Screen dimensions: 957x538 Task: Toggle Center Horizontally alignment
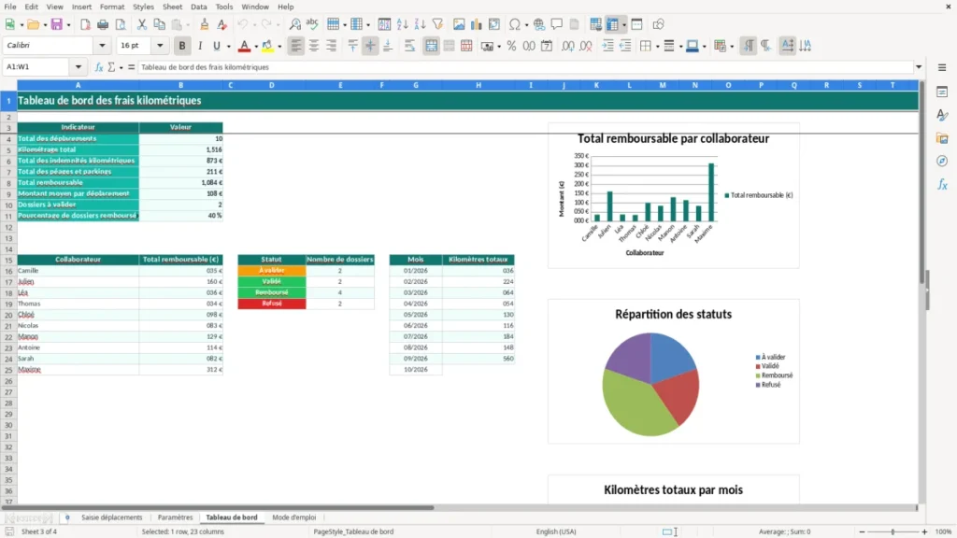coord(314,46)
